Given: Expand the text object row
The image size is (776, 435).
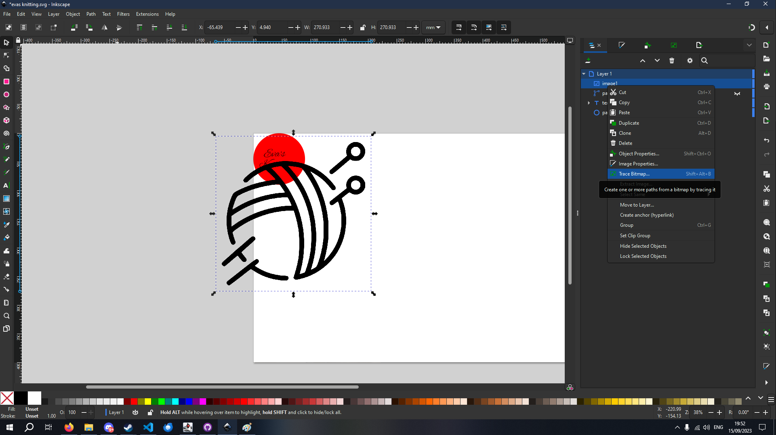Looking at the screenshot, I should 589,103.
